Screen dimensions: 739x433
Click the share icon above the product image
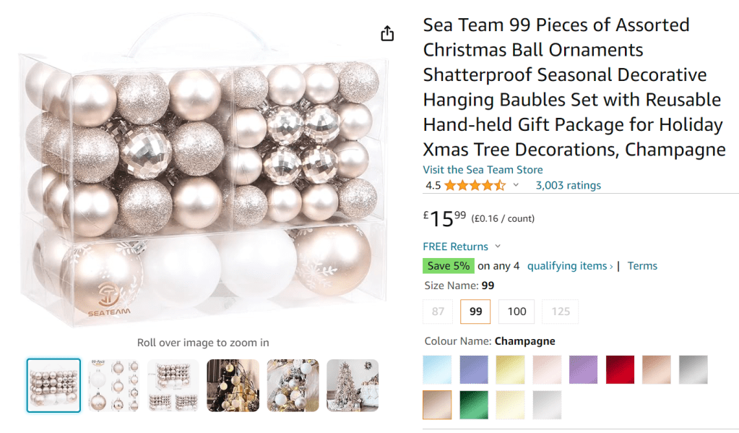[x=387, y=34]
